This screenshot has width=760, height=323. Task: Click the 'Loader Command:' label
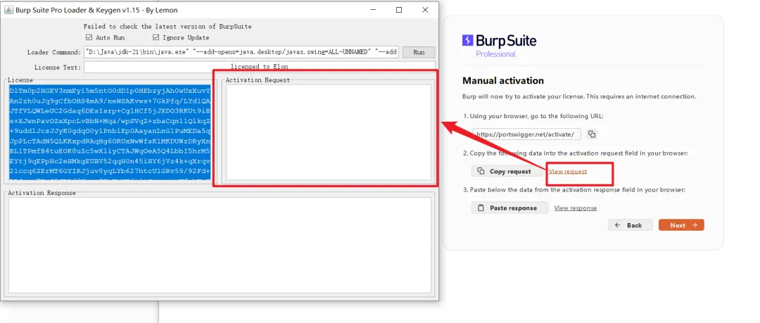[x=53, y=52]
